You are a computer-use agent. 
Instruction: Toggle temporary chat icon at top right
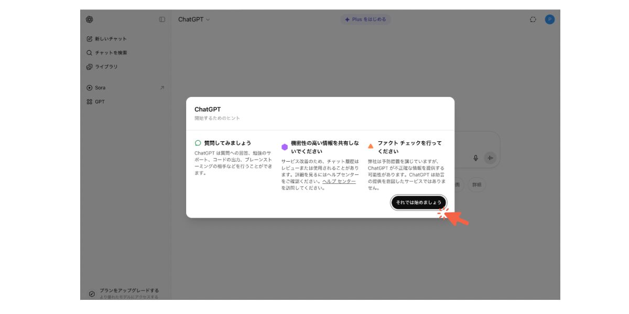pos(533,19)
